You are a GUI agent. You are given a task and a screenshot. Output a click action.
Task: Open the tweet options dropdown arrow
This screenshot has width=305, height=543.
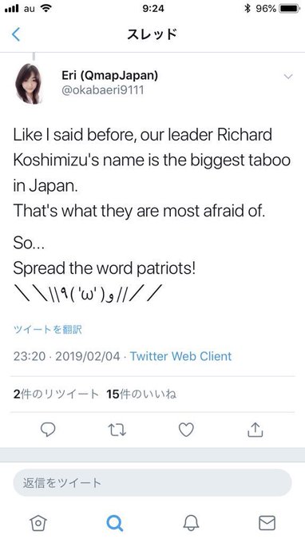coord(288,77)
